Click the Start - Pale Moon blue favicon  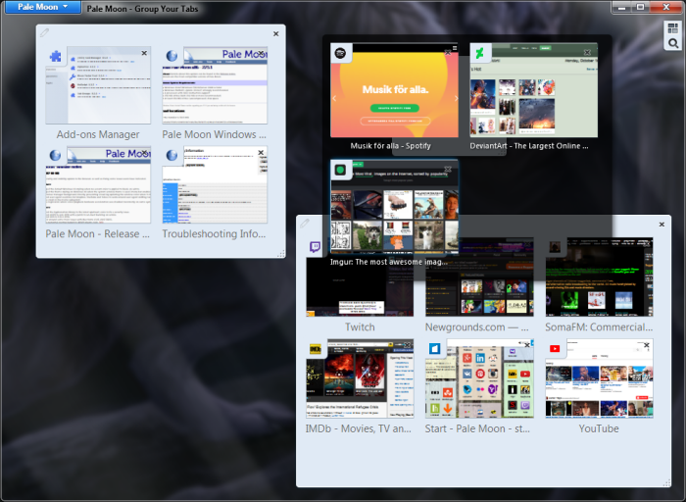tap(435, 349)
